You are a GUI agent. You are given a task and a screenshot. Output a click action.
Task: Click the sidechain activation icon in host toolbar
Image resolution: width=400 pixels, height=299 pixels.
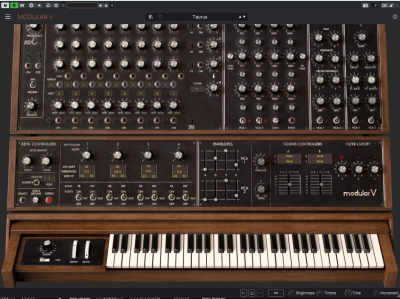[48, 5]
